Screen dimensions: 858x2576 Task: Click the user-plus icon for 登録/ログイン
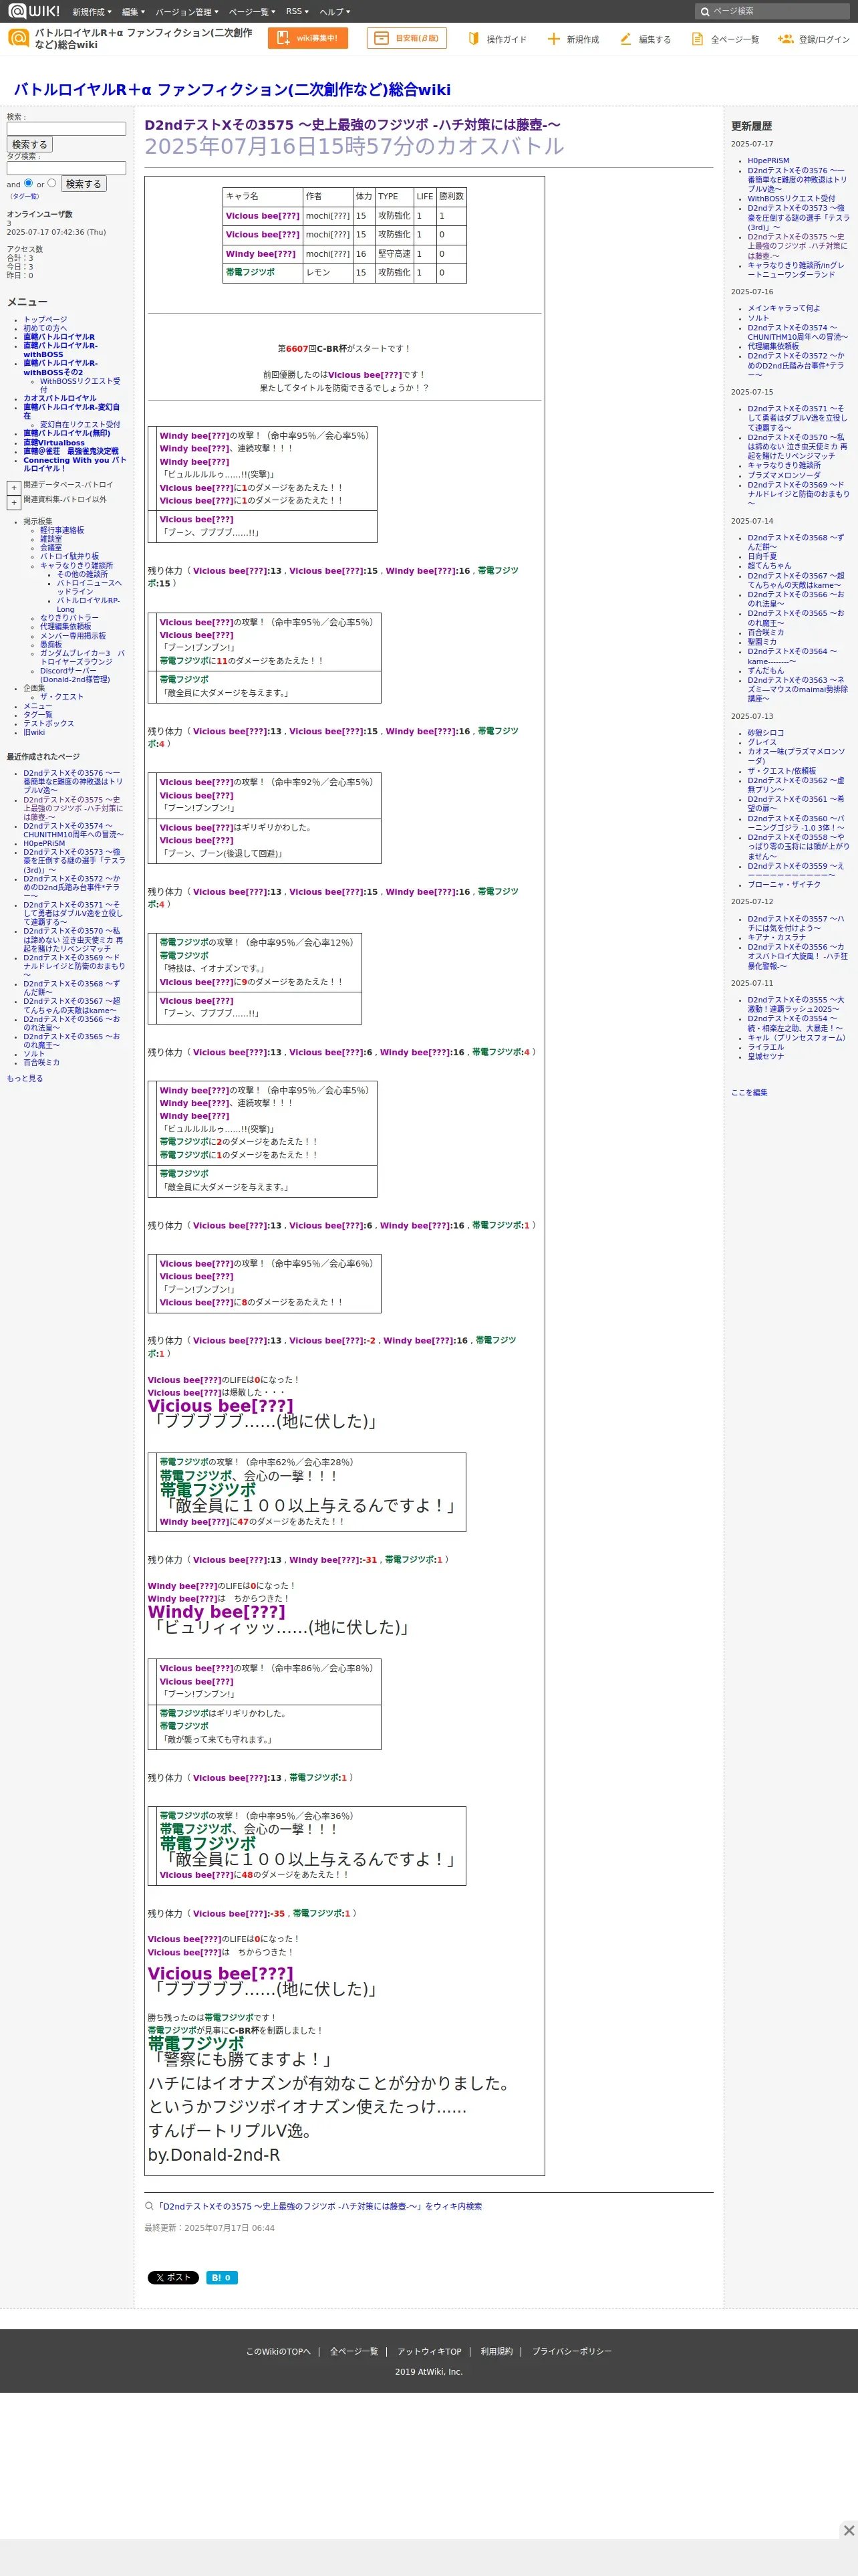785,39
